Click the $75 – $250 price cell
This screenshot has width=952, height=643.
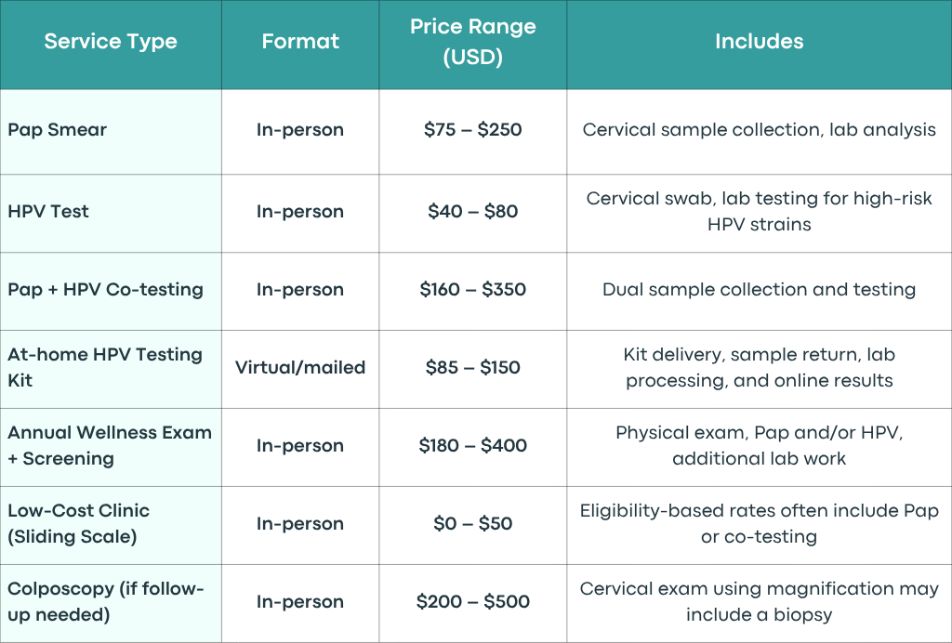point(473,129)
